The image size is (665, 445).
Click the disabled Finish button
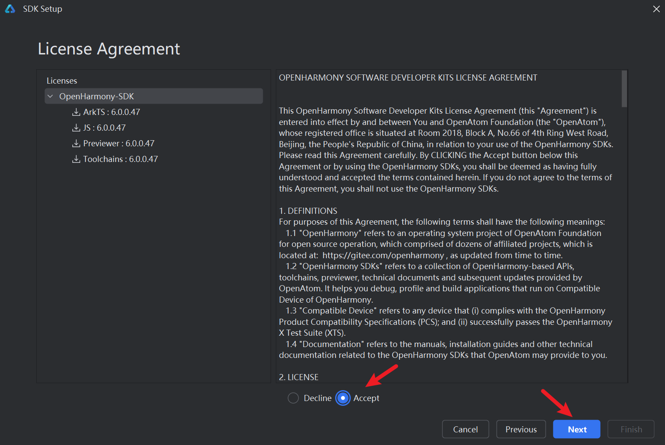(x=631, y=429)
